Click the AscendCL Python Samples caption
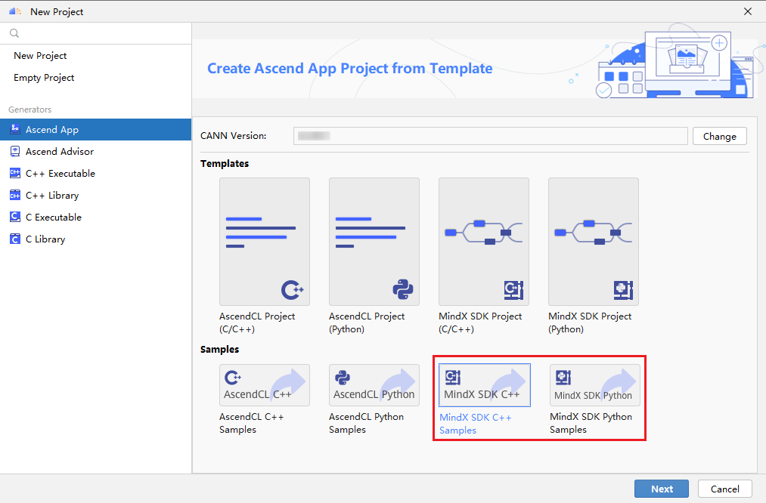Screen dimensions: 766x503 click(367, 423)
